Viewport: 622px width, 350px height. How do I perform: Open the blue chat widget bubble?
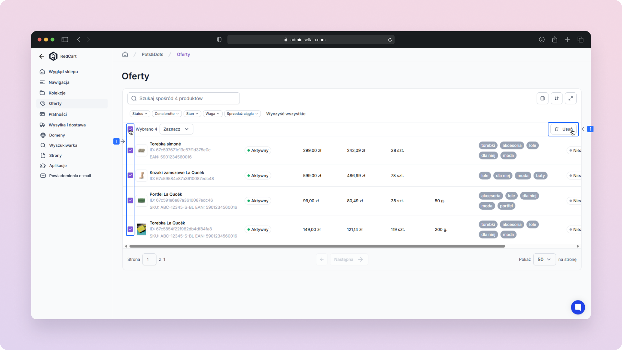tap(578, 307)
